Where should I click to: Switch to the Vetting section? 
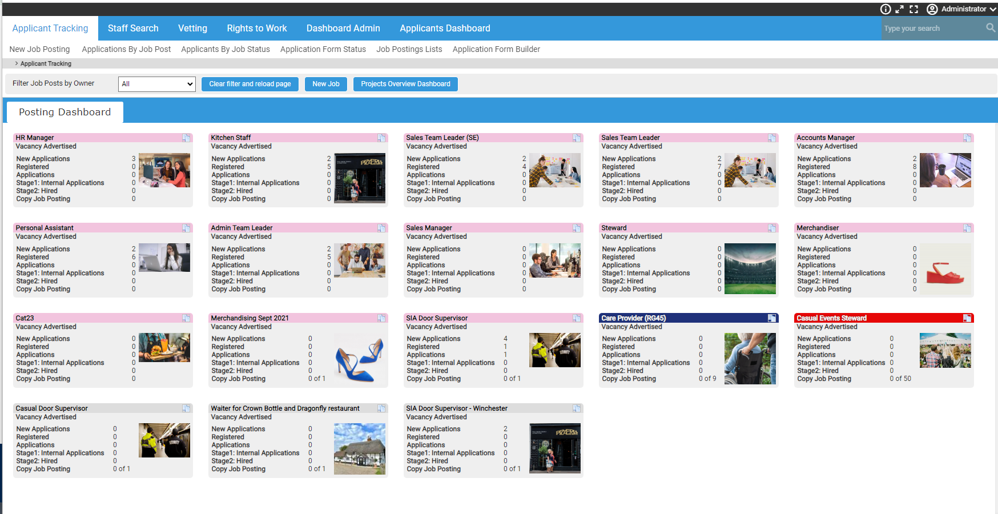192,28
